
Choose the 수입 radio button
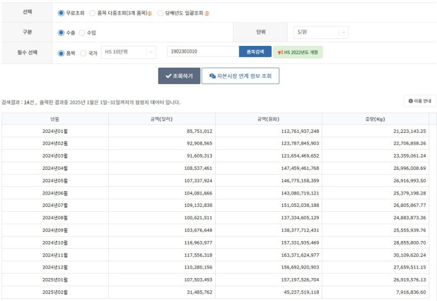[x=82, y=32]
